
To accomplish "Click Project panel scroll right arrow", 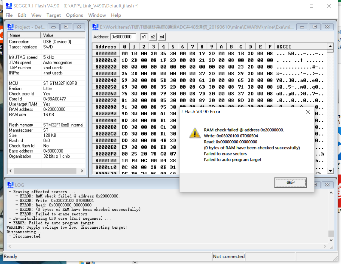I will tap(82, 171).
